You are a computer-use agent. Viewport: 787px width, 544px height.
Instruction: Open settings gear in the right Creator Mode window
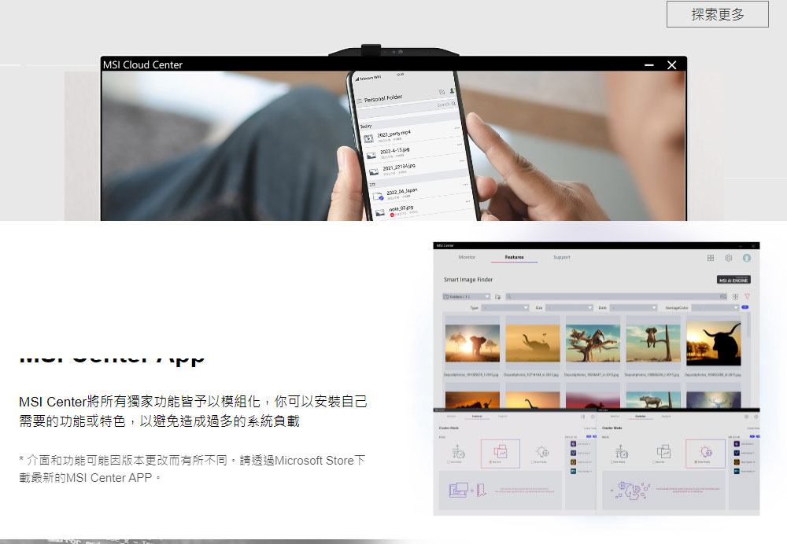[756, 417]
